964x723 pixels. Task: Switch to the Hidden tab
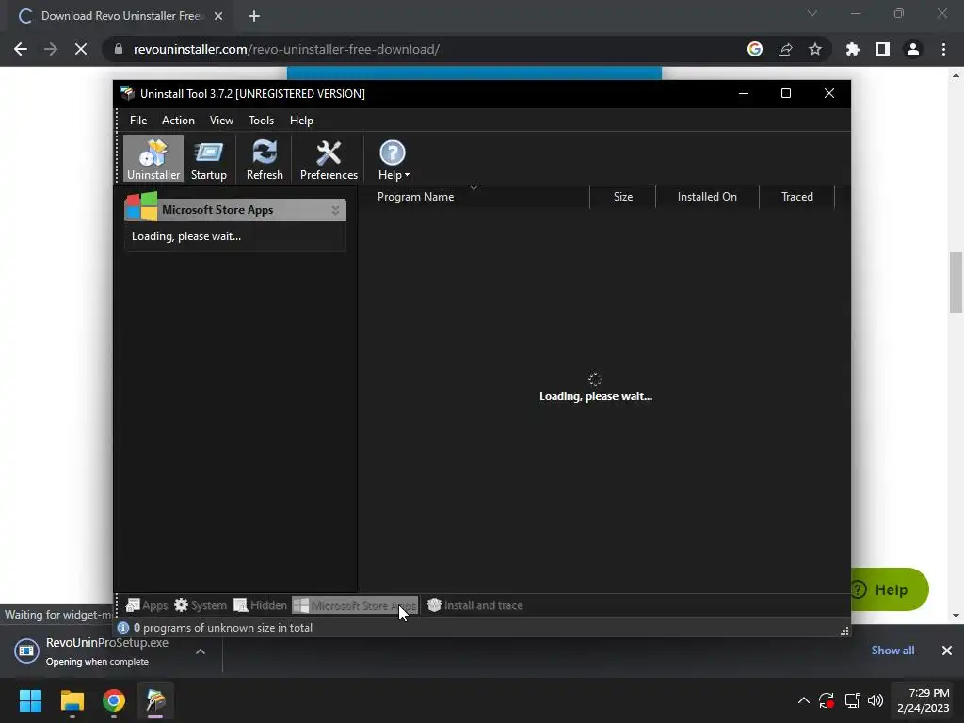[260, 605]
